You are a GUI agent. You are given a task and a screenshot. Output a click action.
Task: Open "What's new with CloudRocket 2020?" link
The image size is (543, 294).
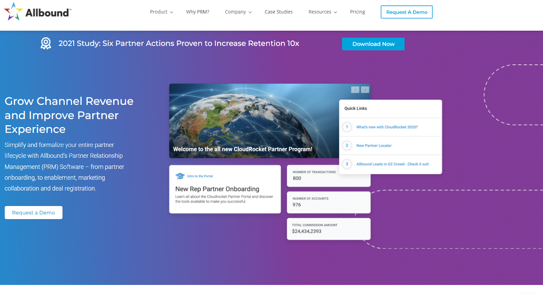tap(387, 127)
